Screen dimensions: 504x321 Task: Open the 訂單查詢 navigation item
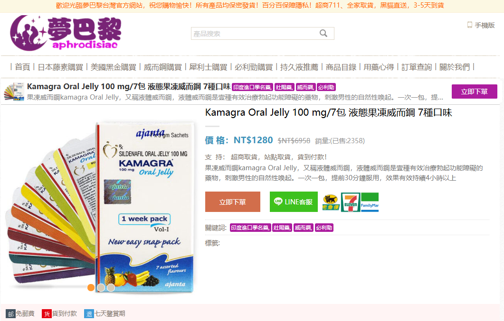coord(417,67)
